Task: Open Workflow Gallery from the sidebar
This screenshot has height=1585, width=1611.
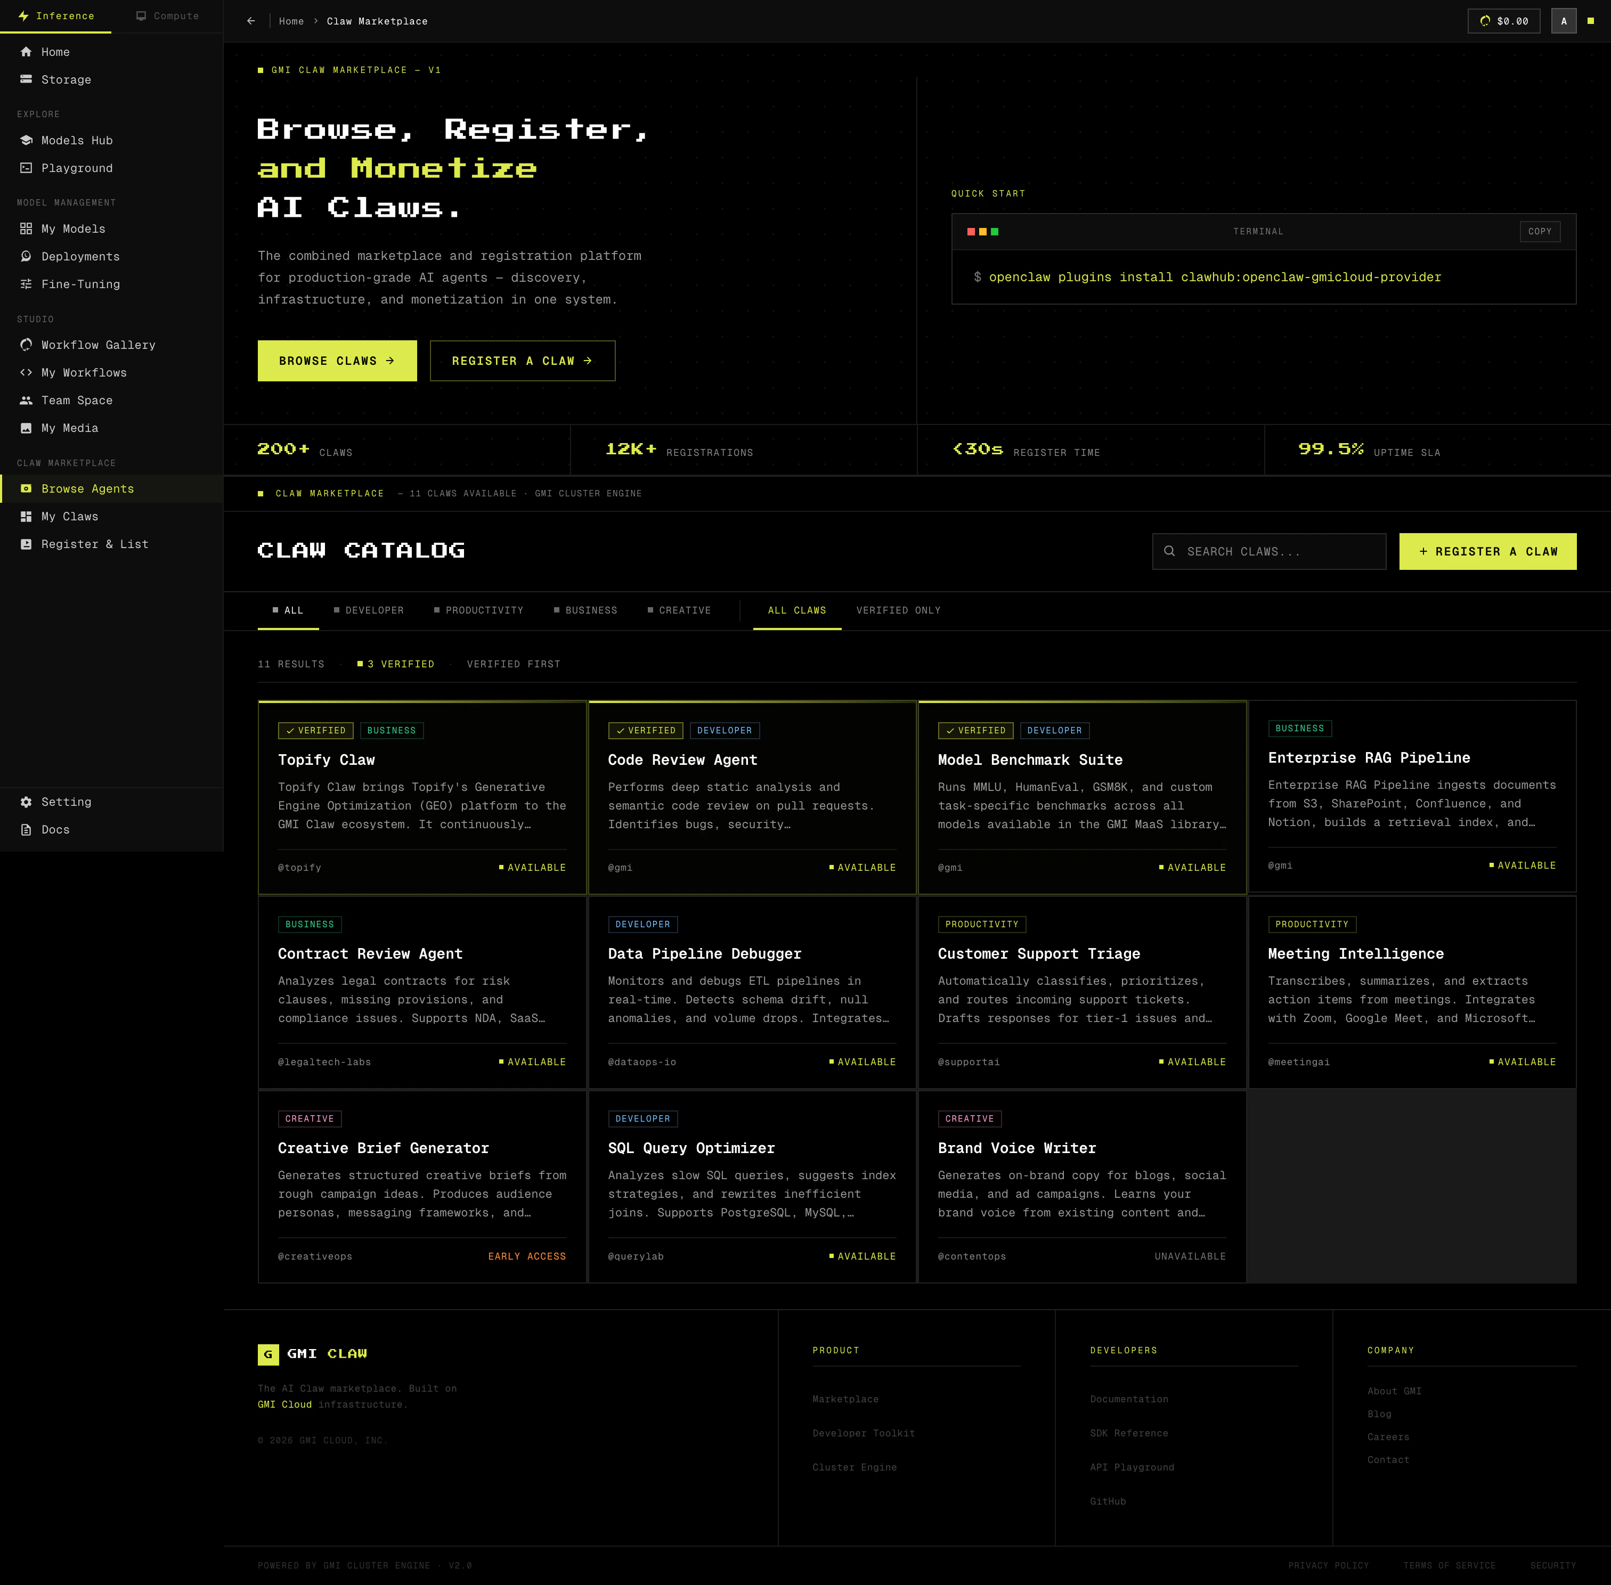Action: pyautogui.click(x=97, y=345)
